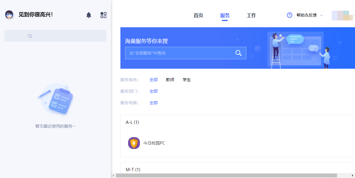355x178 pixels.
Task: Select 全部 for 服务场景
Action: (x=154, y=103)
